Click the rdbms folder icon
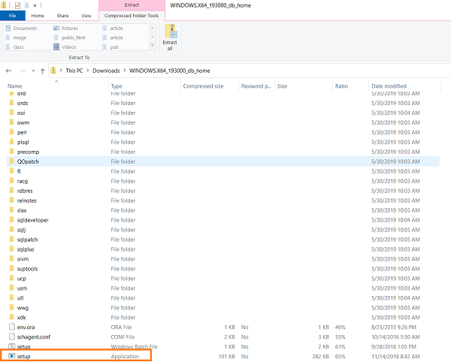Screen dimensions: 451x362 click(11, 191)
